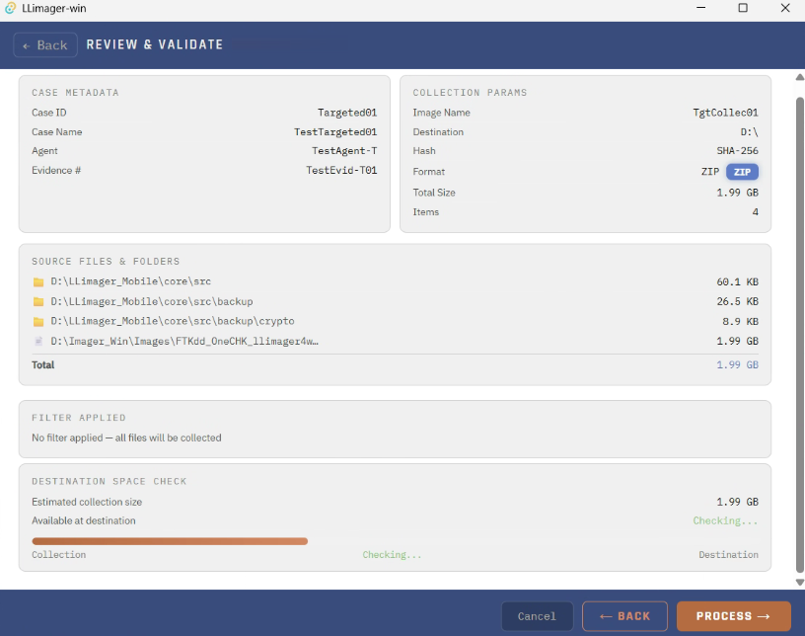The width and height of the screenshot is (805, 636).
Task: Click the COLLECTION PARAMS section heading
Action: point(470,93)
